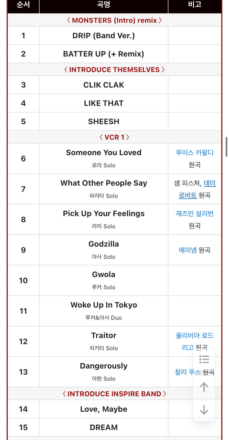Select the BATTER UP (+ Remix) cell
This screenshot has width=229, height=440.
(x=104, y=54)
